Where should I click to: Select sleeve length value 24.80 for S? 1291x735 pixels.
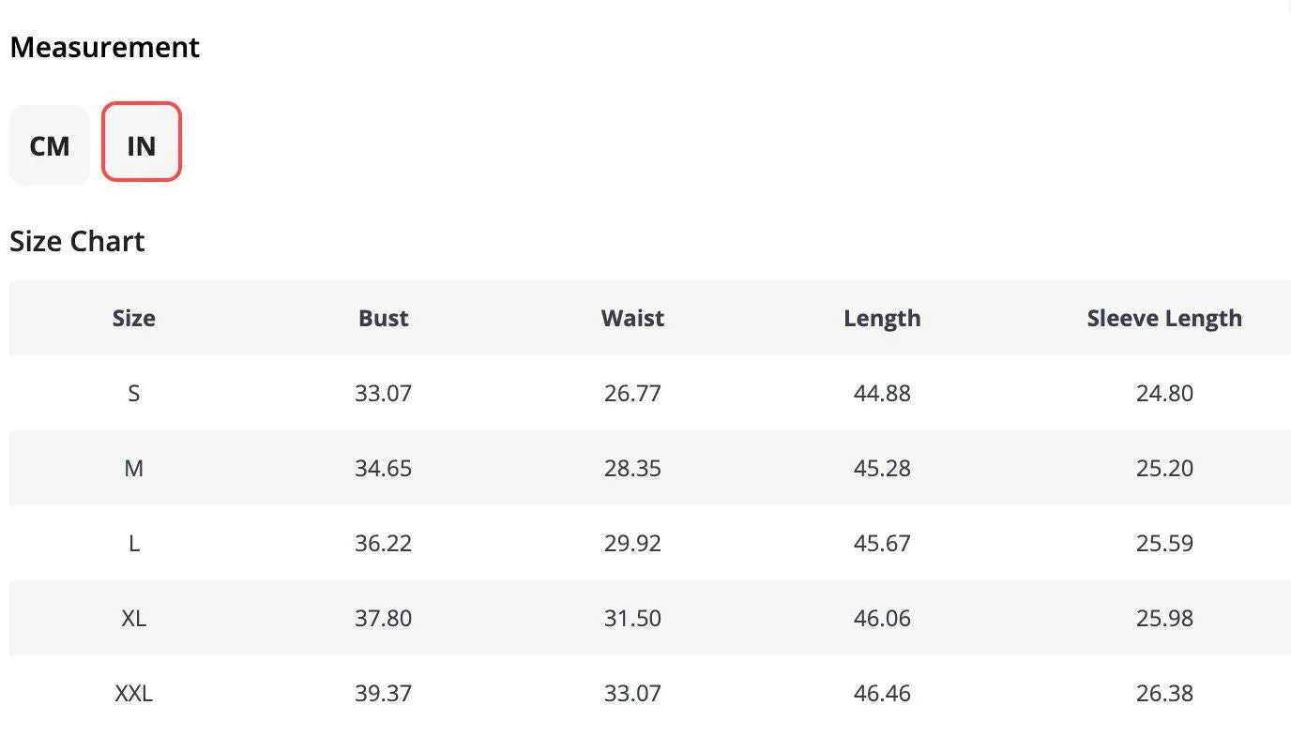[x=1164, y=393]
